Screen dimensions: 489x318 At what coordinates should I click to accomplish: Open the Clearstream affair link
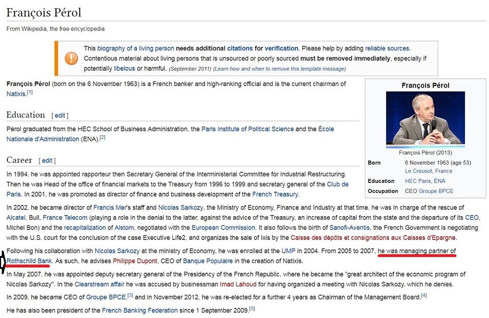pyautogui.click(x=99, y=284)
